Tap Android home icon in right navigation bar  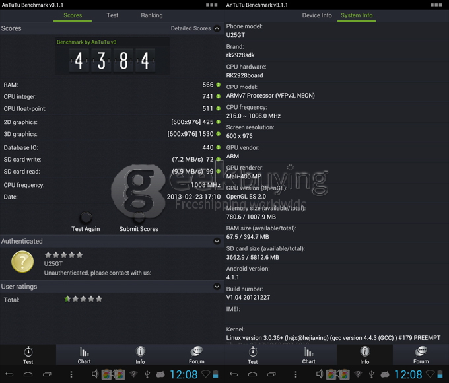252,374
